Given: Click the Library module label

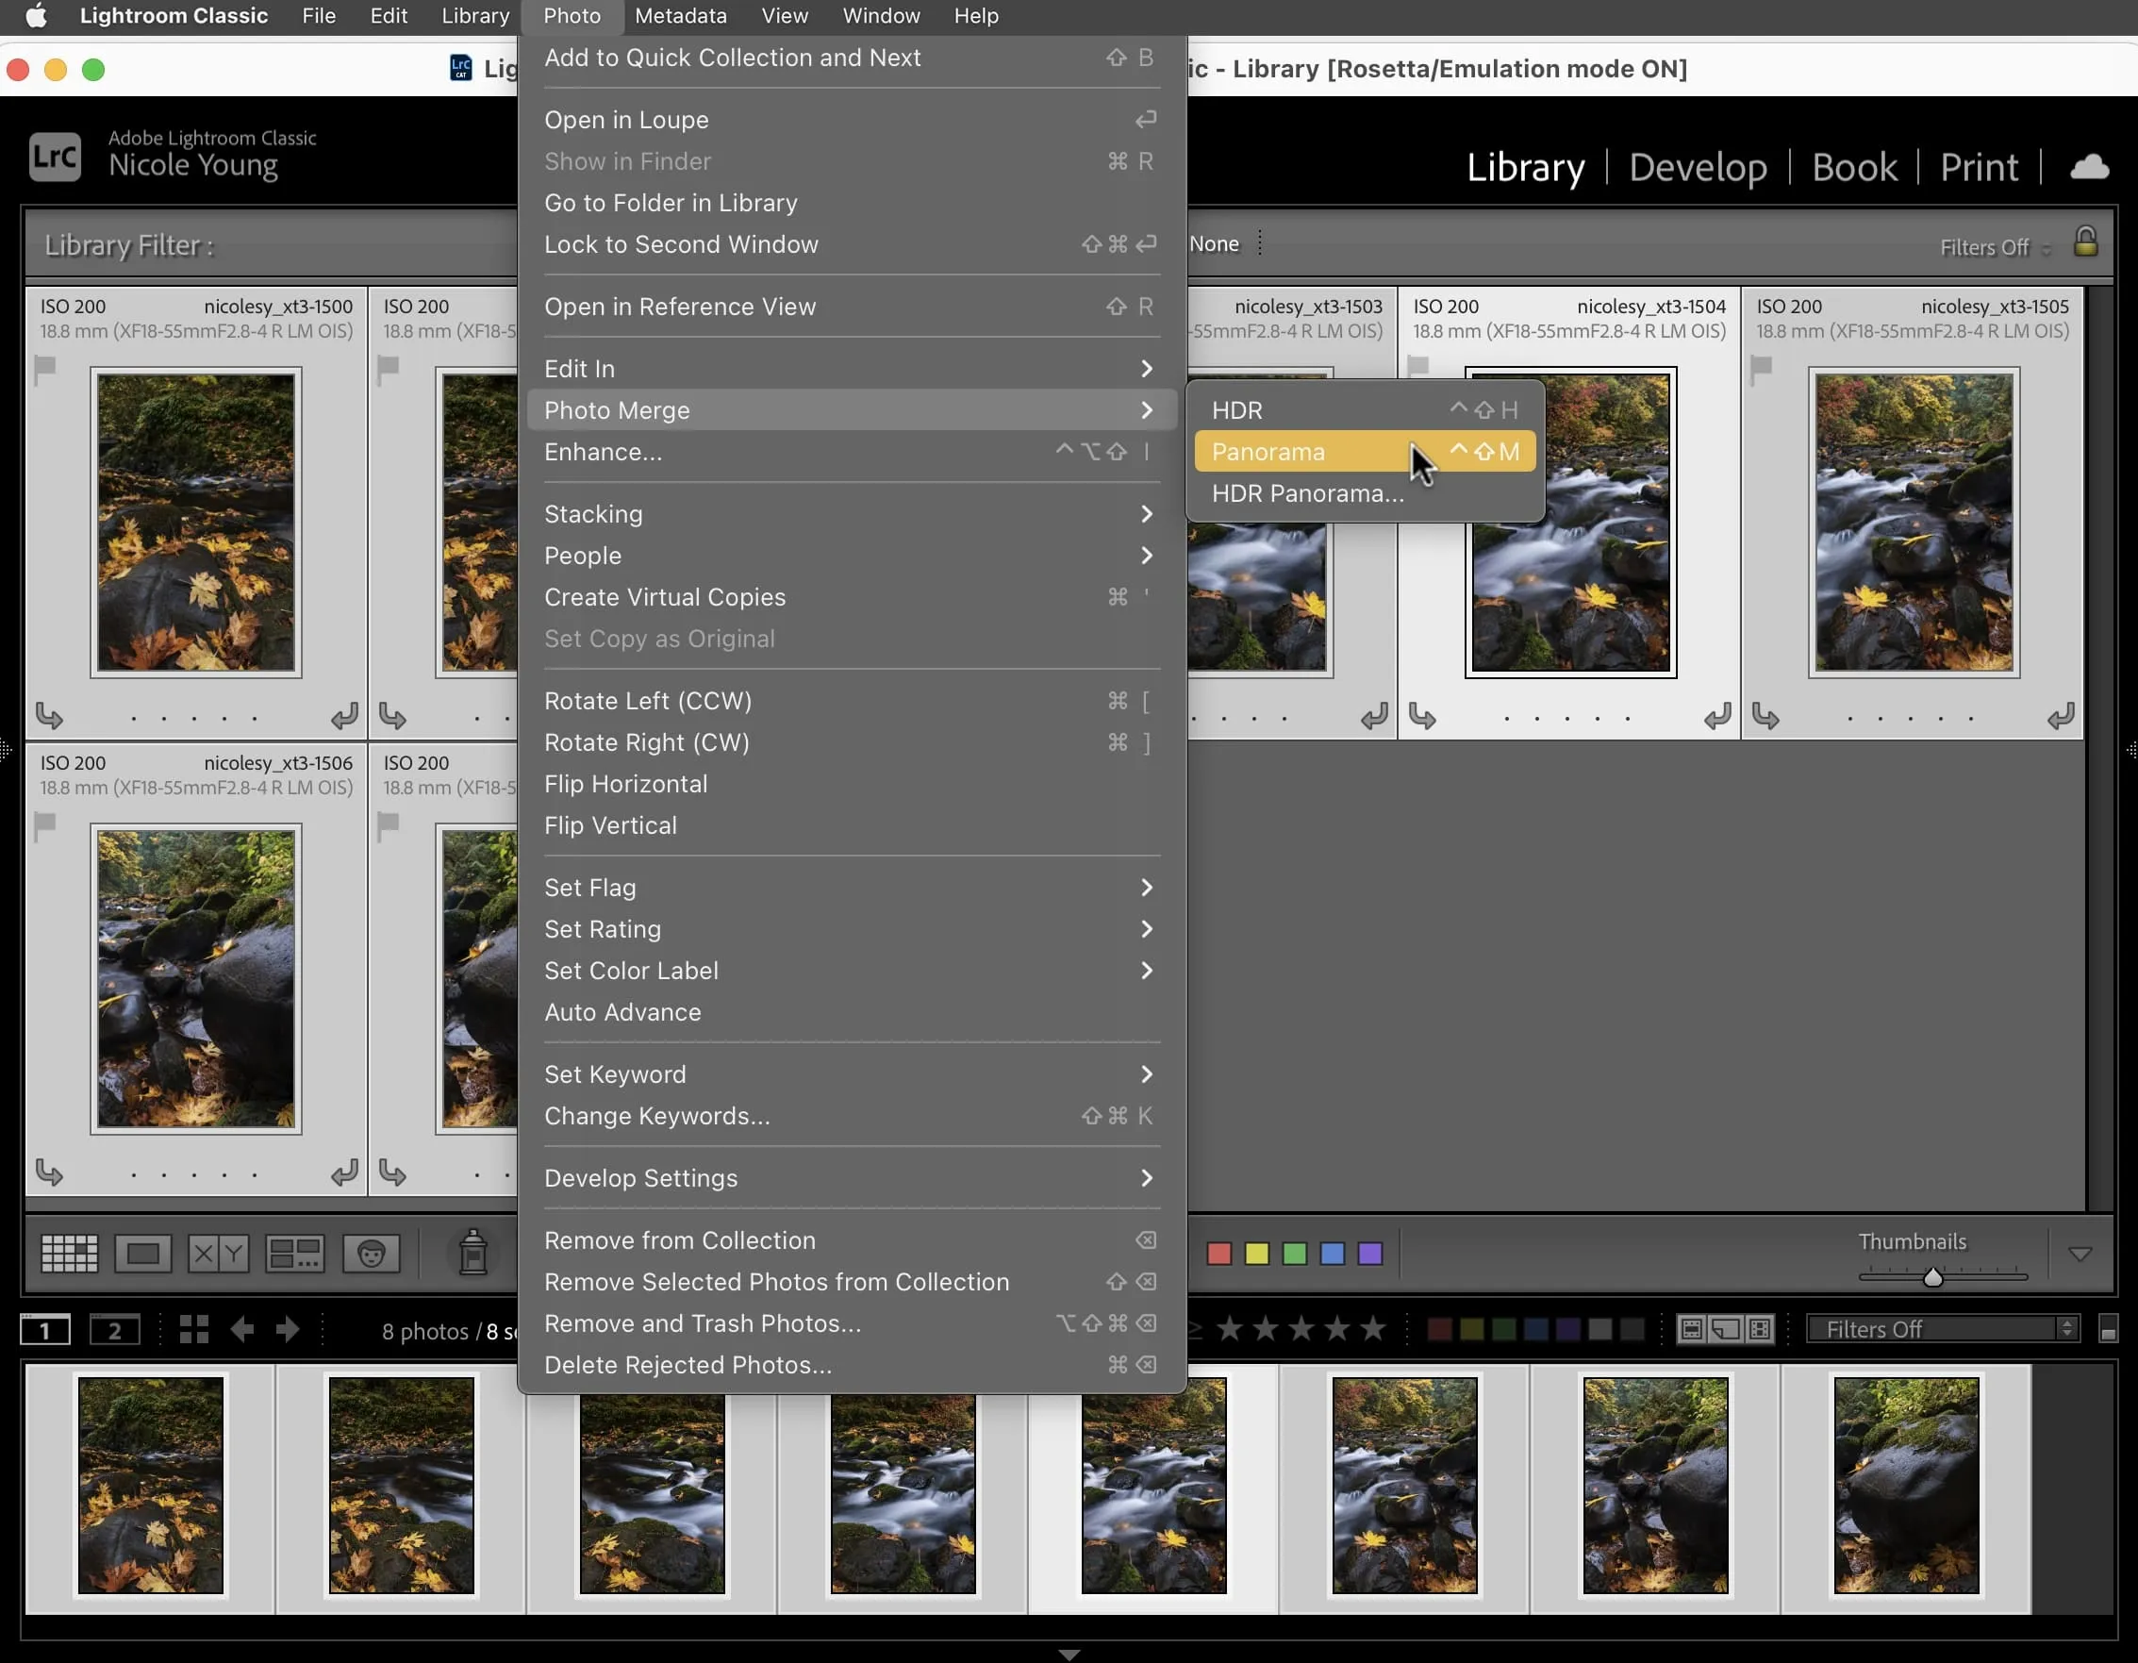Looking at the screenshot, I should point(1525,167).
